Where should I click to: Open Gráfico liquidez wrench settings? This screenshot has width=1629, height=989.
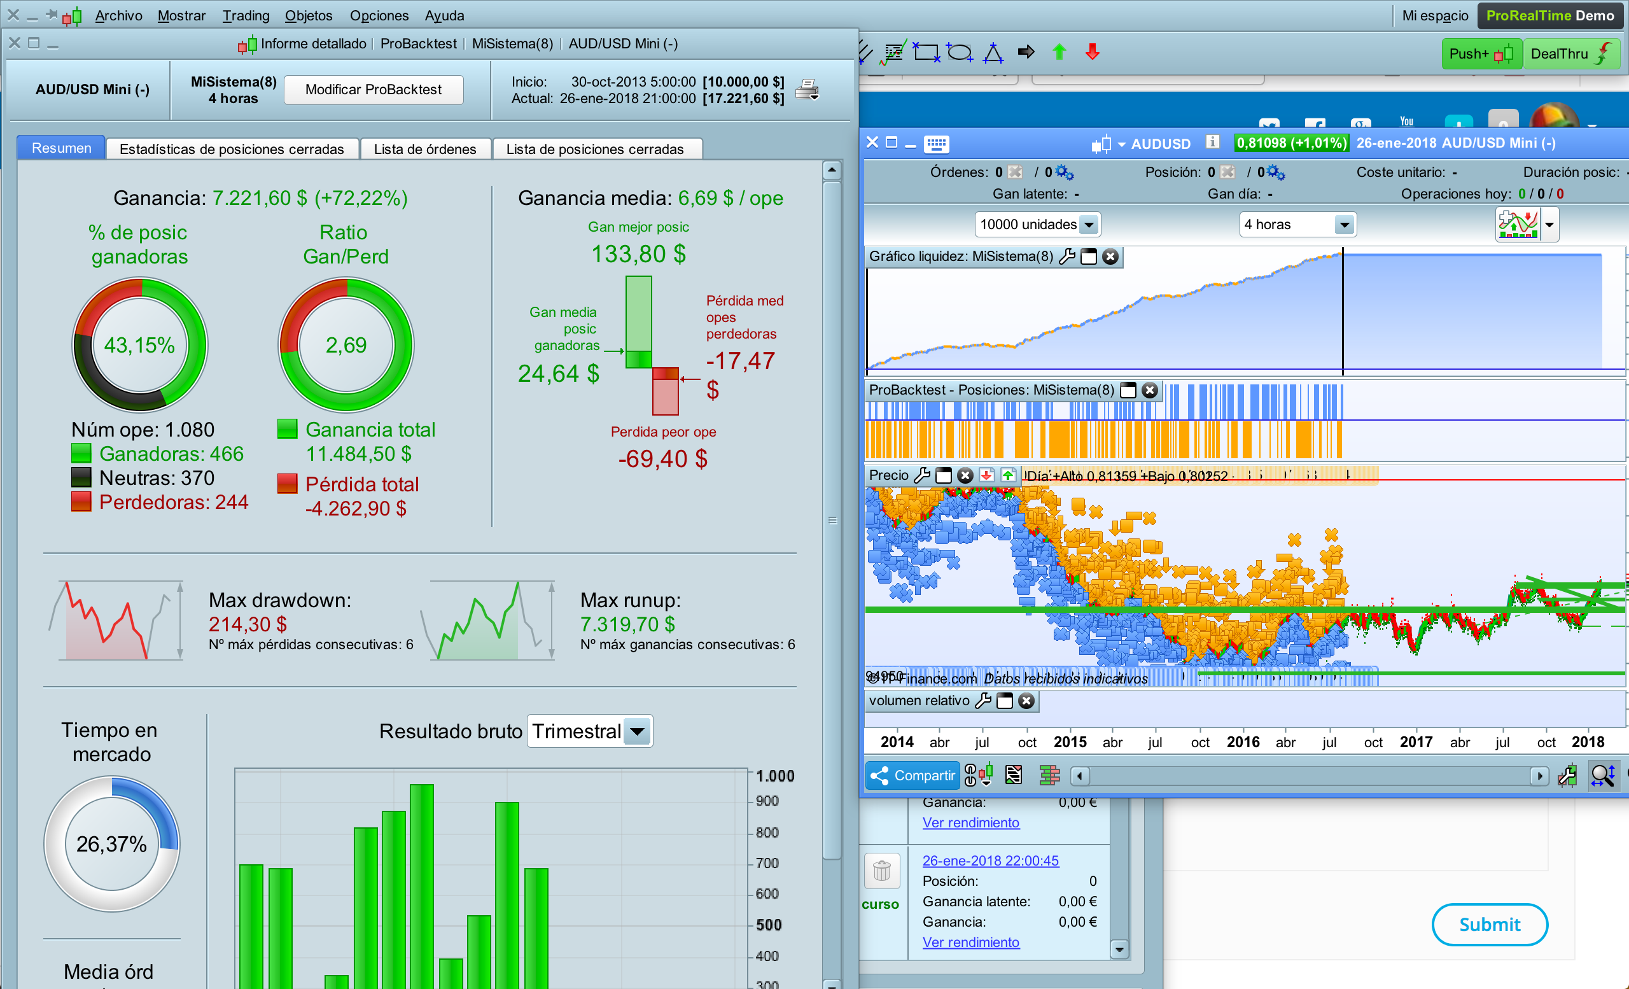point(1066,256)
